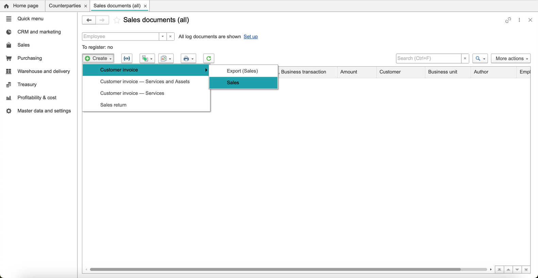Go to the Sales section in sidebar

point(23,45)
